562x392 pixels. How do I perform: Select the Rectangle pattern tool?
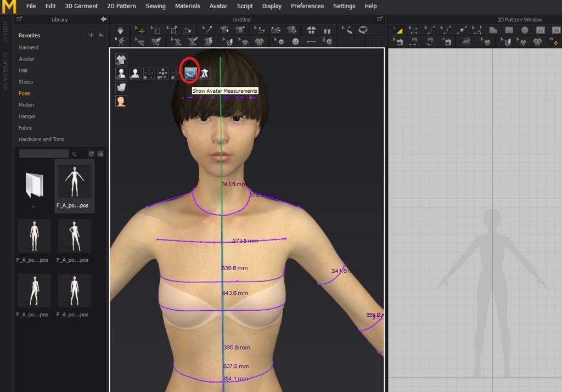(509, 31)
